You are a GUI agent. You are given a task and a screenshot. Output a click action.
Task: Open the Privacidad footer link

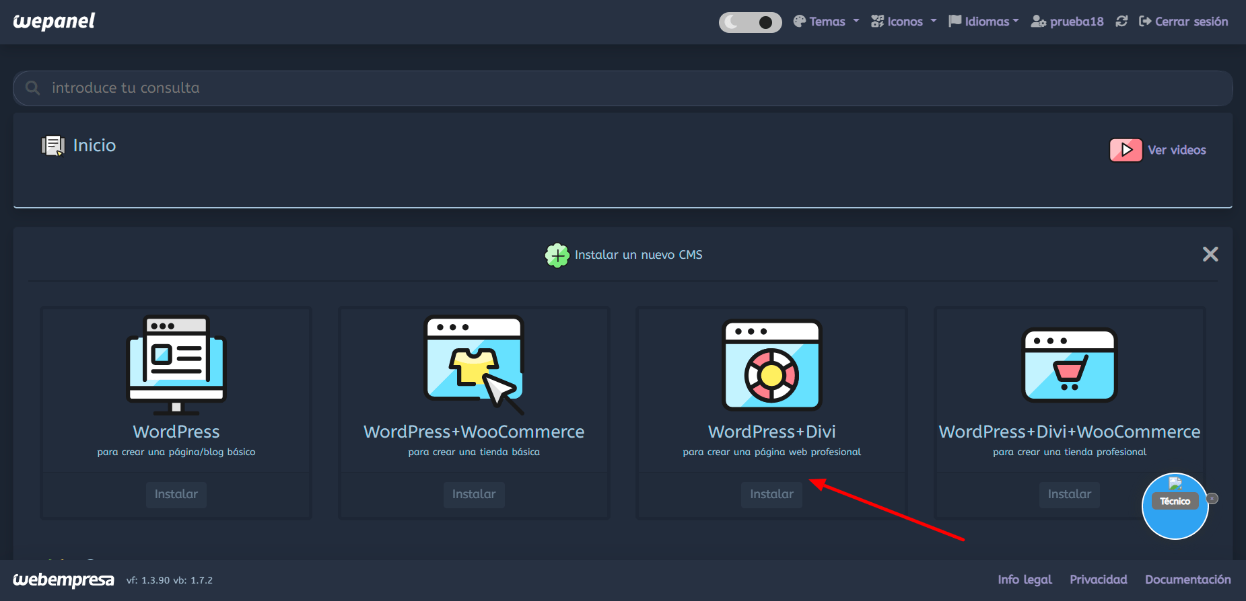coord(1099,579)
